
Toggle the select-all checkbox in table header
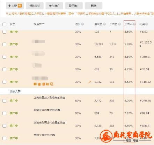coord(4,24)
